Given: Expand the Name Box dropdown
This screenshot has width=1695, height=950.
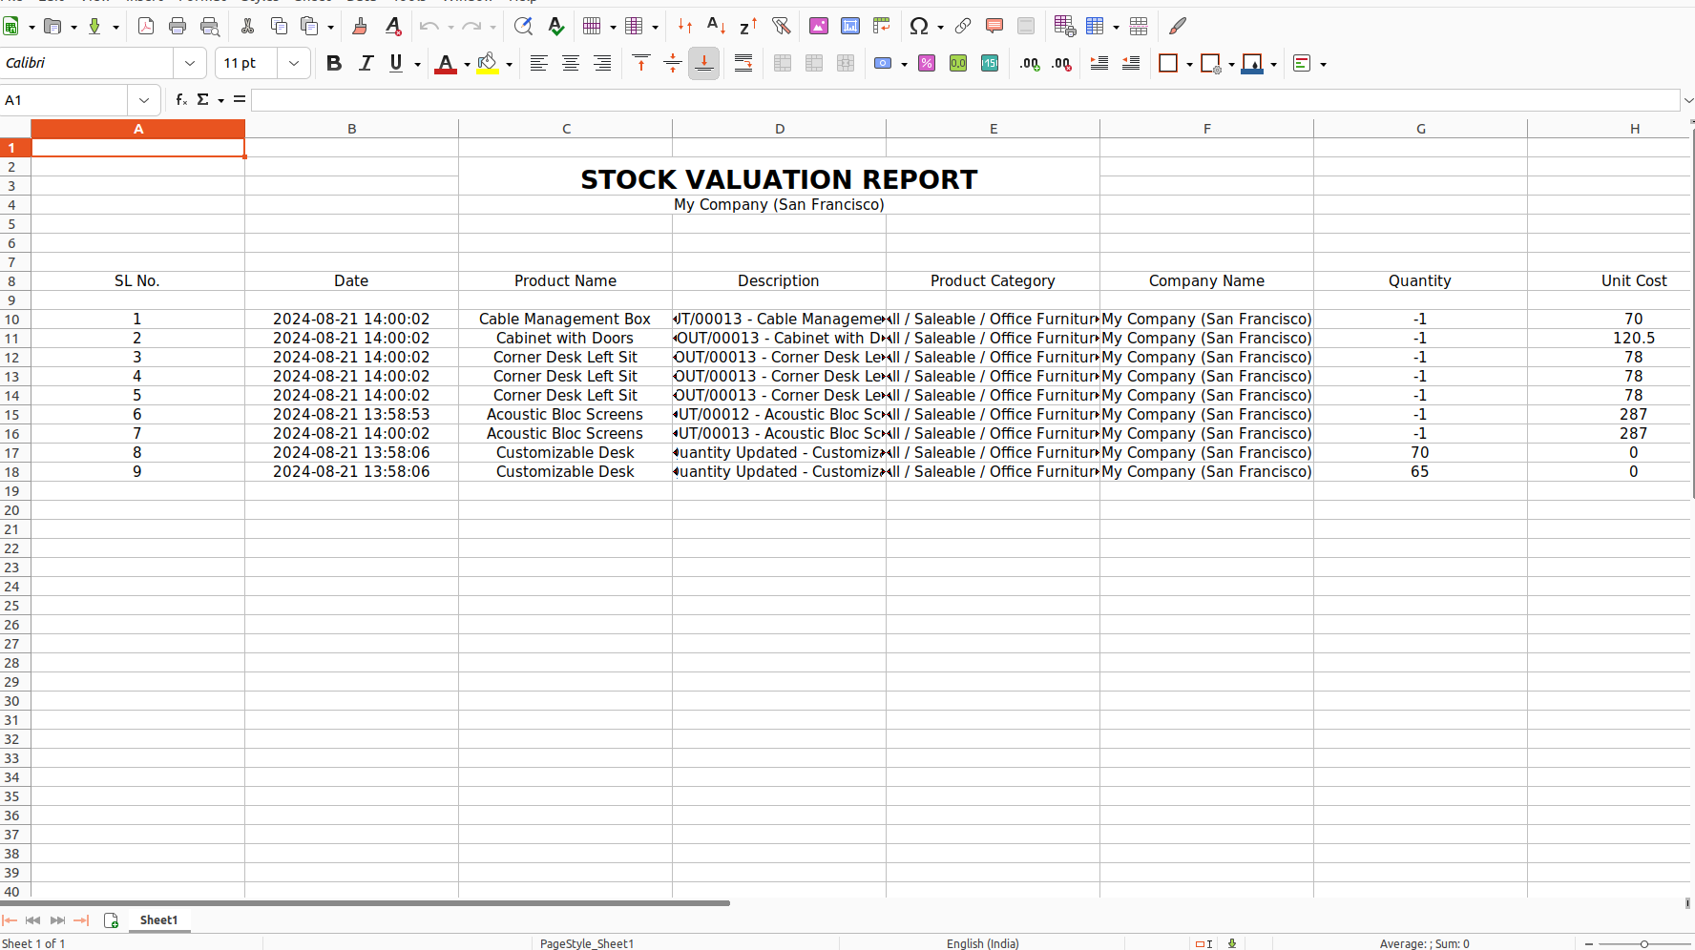Looking at the screenshot, I should pos(144,99).
